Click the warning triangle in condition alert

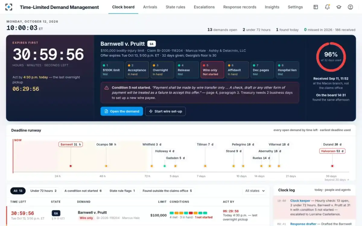tap(106, 88)
